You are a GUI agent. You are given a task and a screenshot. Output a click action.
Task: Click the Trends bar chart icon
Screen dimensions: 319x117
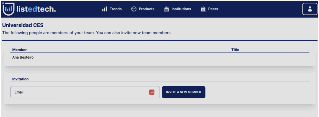(105, 9)
